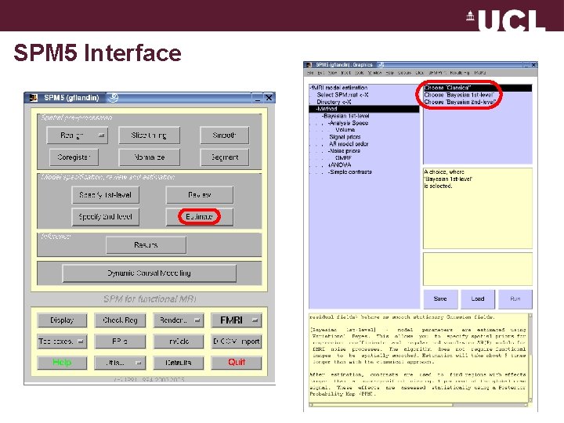Viewport: 564px width, 423px height.
Task: Click the PPIs button
Action: click(120, 342)
